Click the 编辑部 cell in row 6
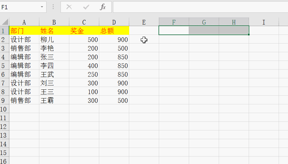Screen dimensions: 288x164 click(x=24, y=74)
